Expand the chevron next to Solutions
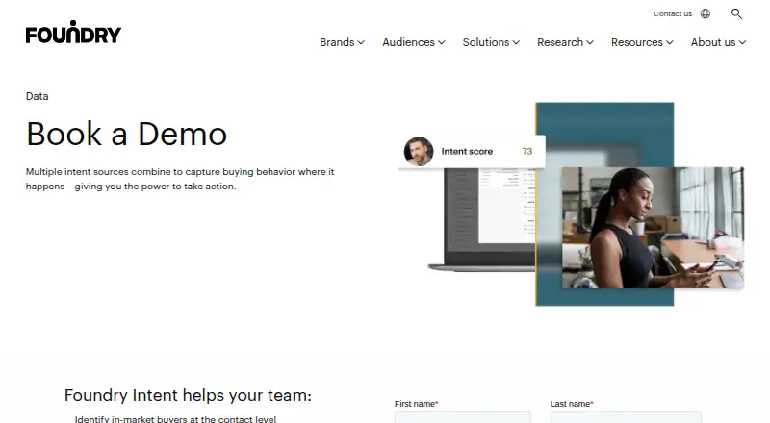 tap(516, 42)
